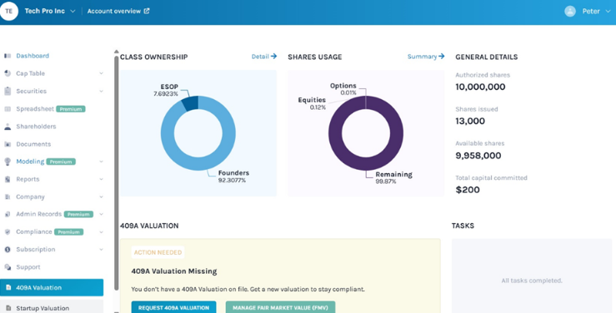Click the Request 409A Valuation button
Screen dimensions: 616x313
[x=173, y=307]
